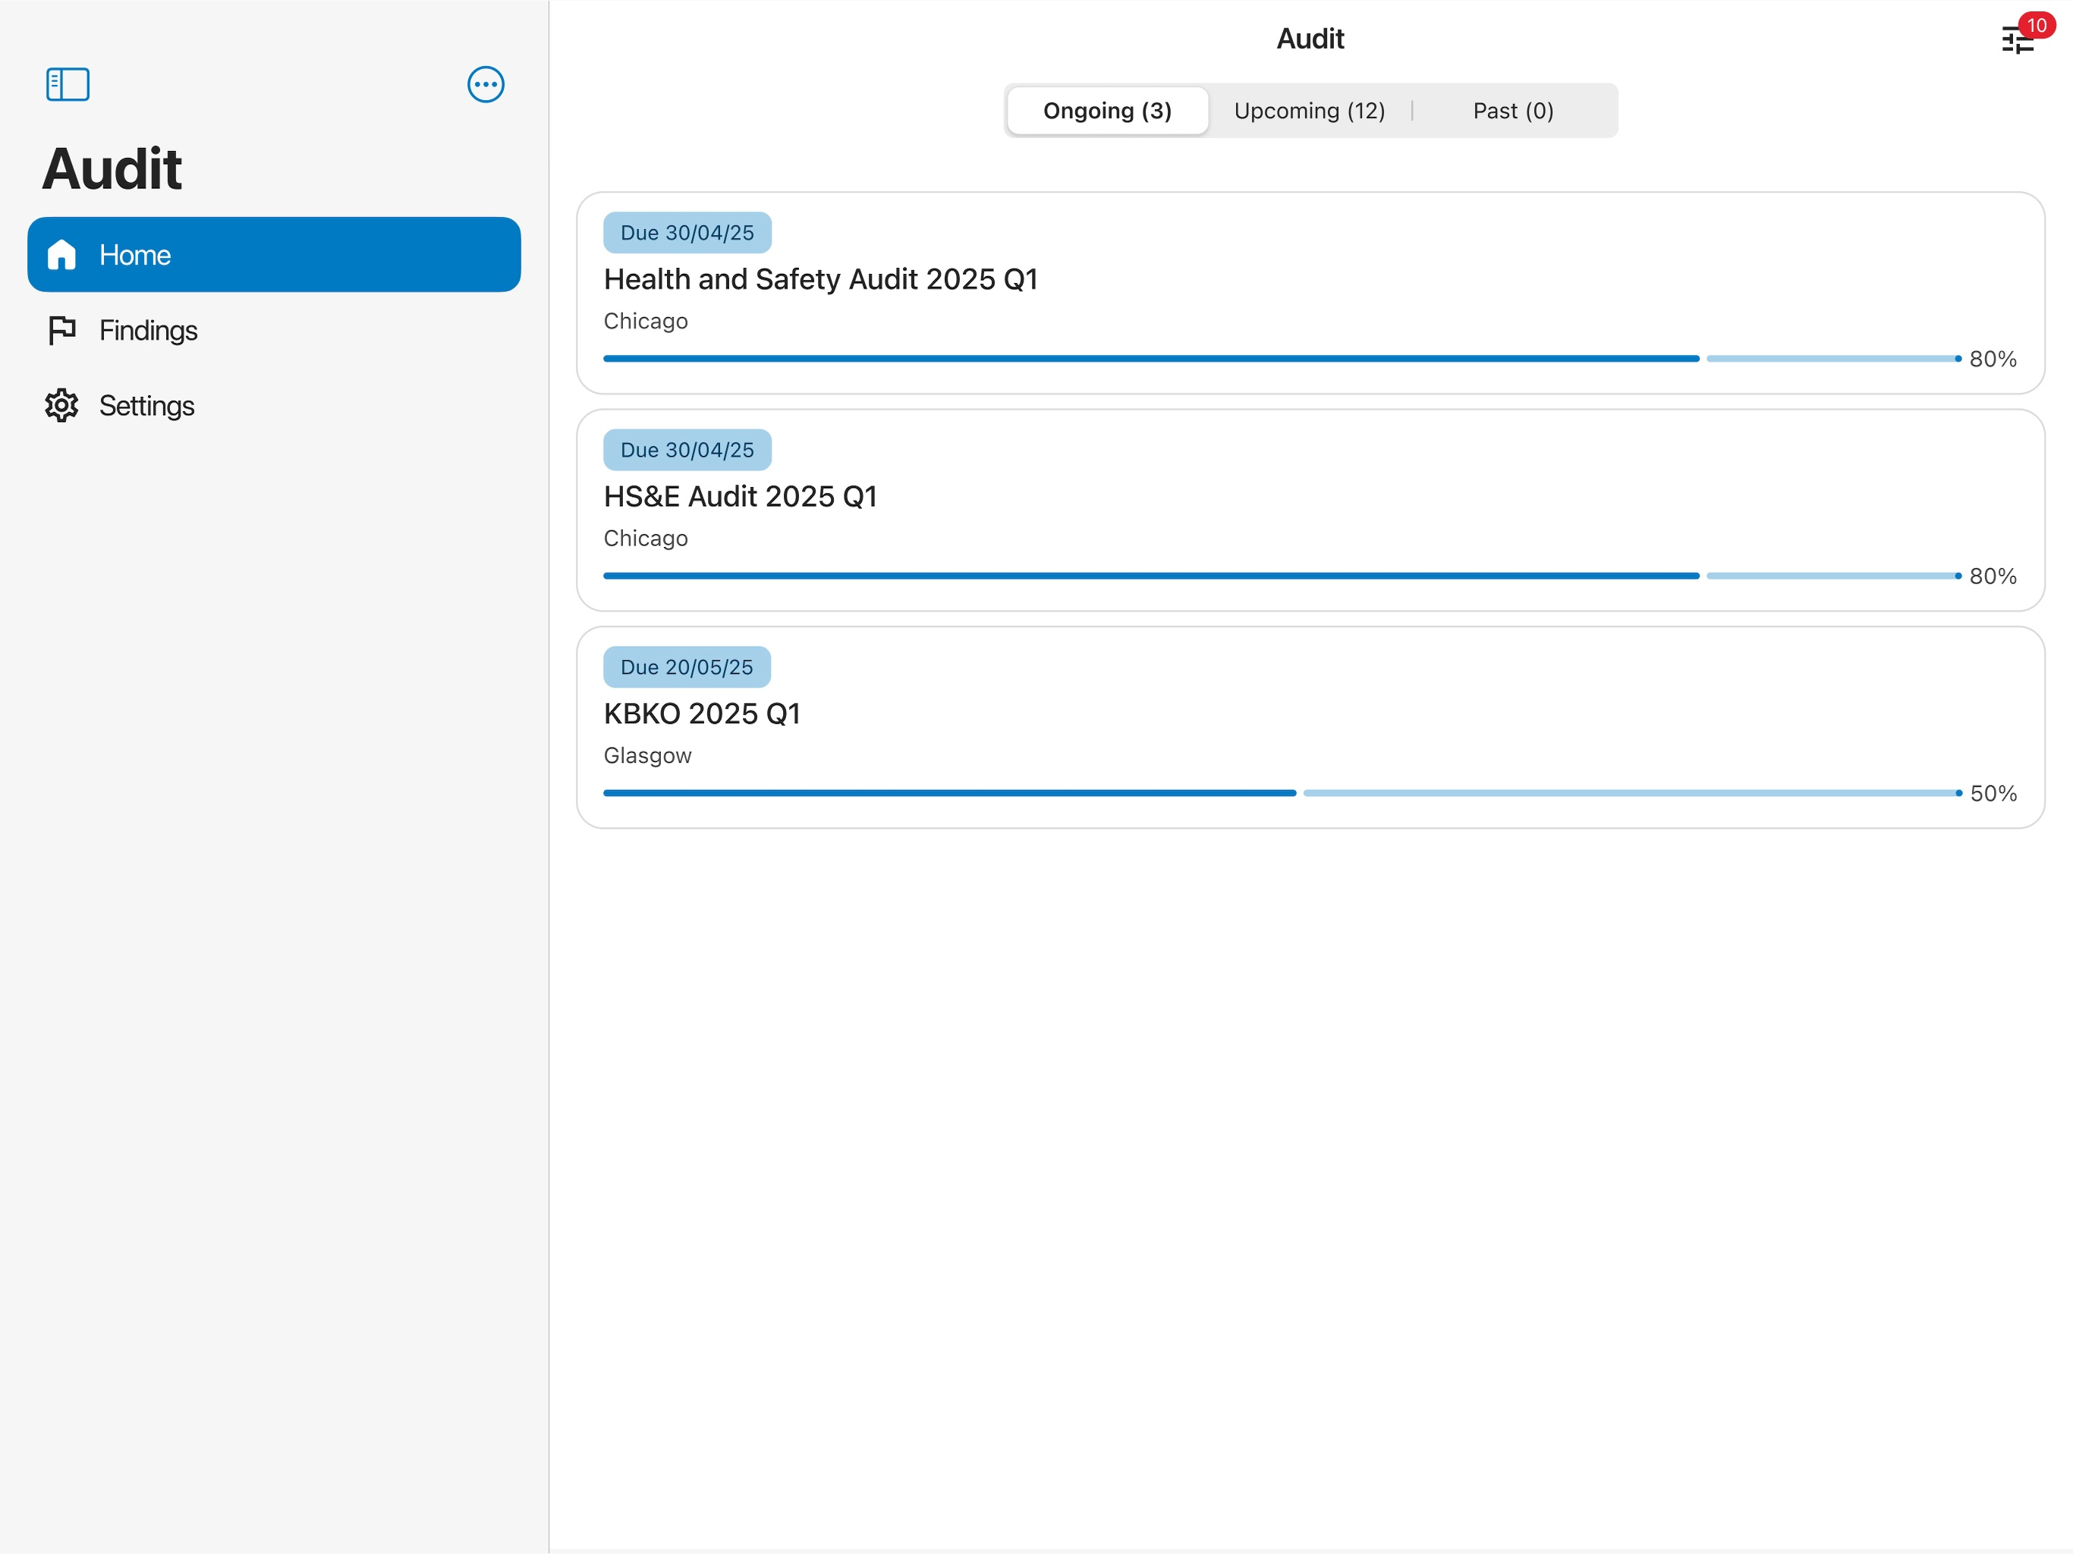Click the red 10 notification badge
2073x1554 pixels.
coord(2037,25)
